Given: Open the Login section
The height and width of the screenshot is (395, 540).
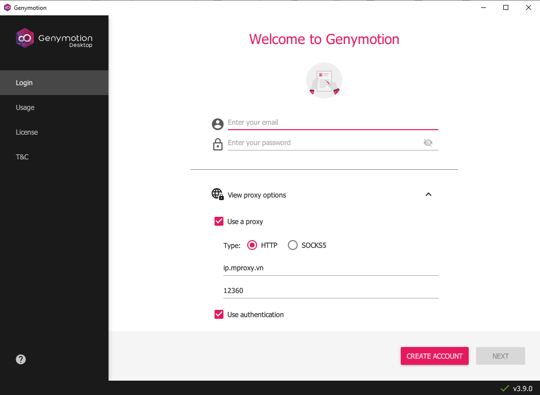Looking at the screenshot, I should (54, 83).
